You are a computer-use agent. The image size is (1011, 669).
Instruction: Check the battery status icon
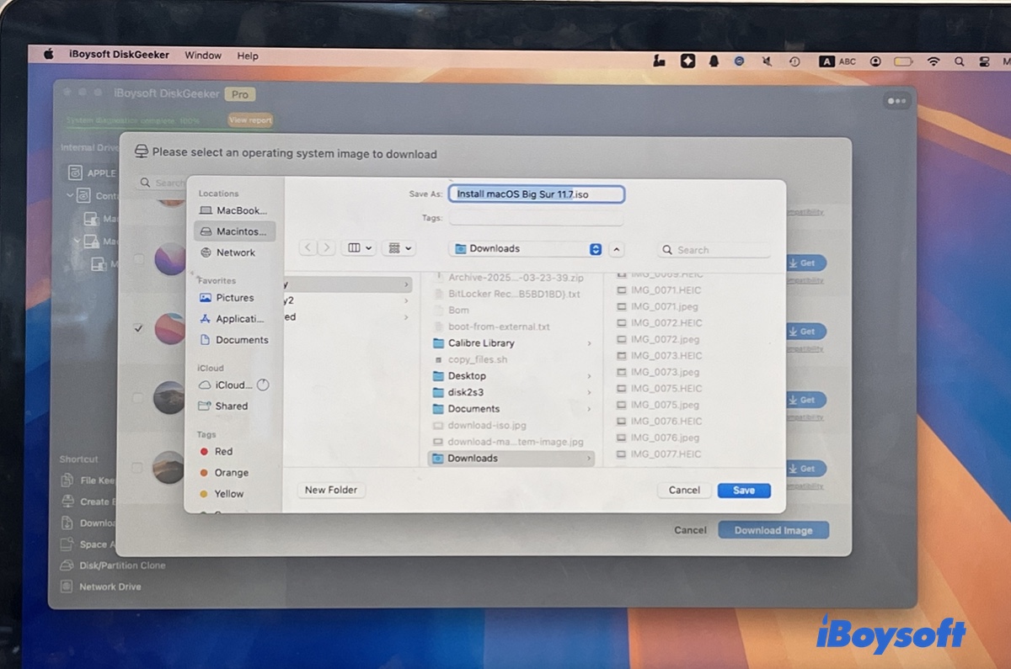point(903,61)
